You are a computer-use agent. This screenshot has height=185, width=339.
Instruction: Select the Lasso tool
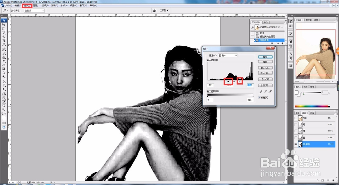coord(4,33)
